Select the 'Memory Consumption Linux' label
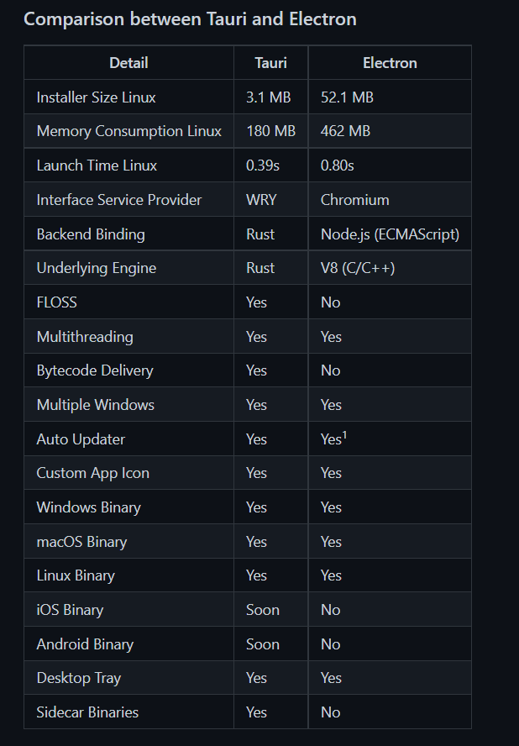 129,131
